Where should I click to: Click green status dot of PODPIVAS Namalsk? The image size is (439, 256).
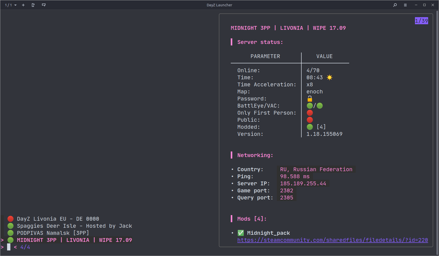pyautogui.click(x=10, y=233)
